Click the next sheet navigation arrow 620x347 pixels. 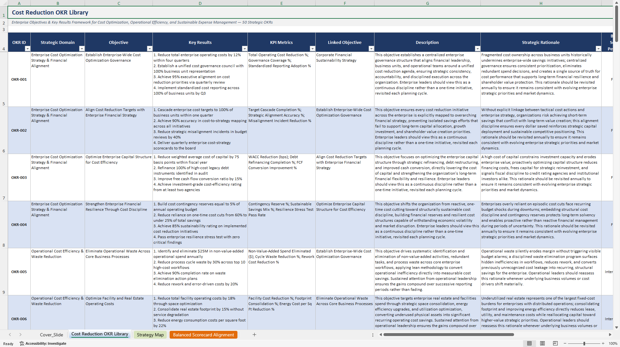[x=20, y=335]
